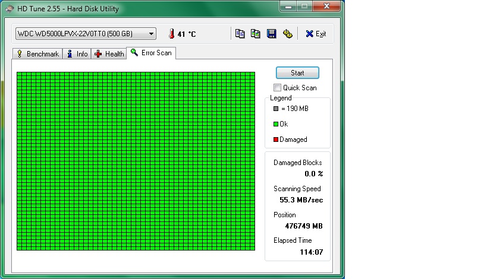Click the 476749 MB position value

304,226
